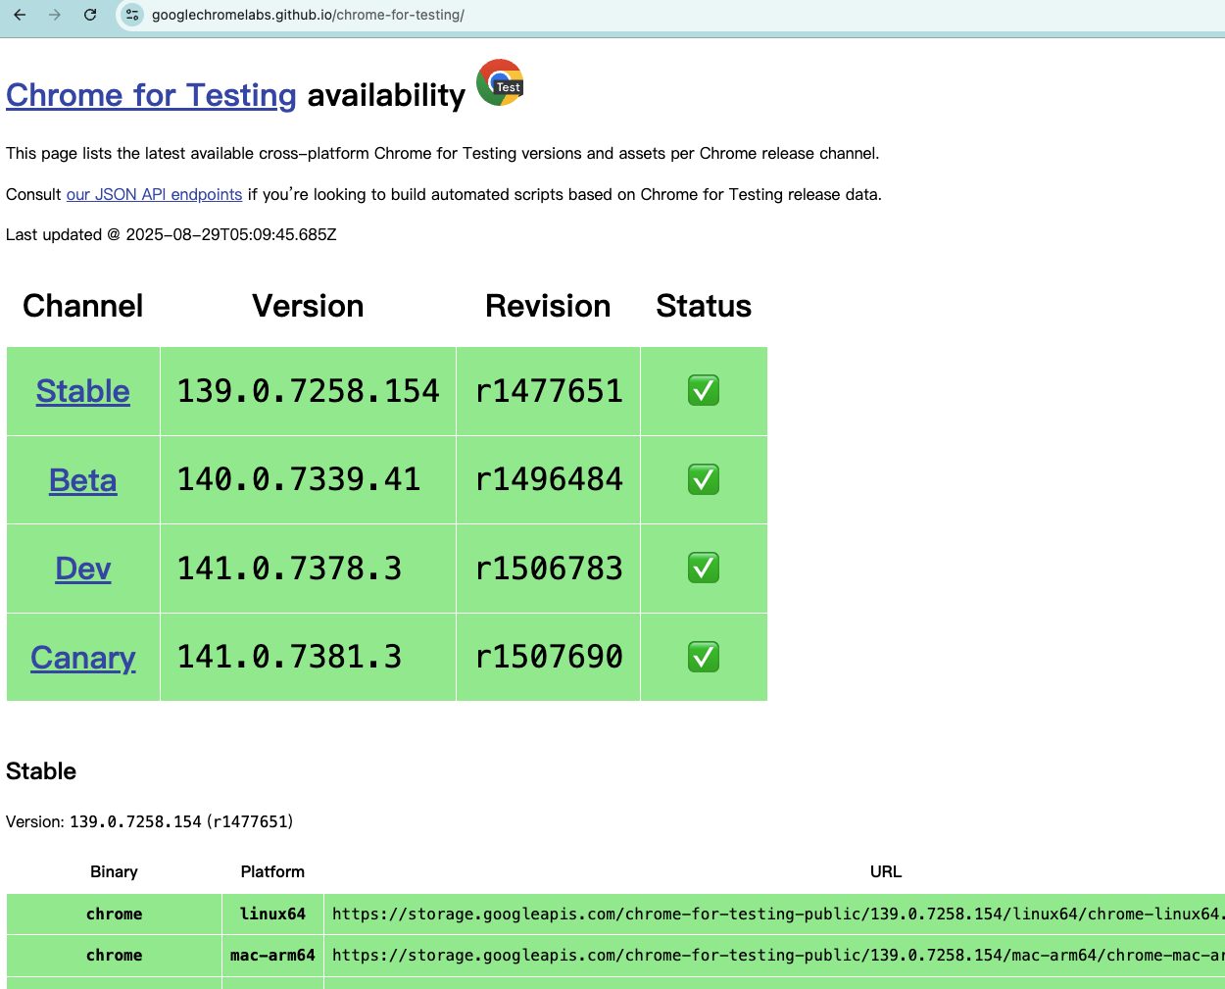
Task: Click the Status column header
Action: (x=704, y=306)
